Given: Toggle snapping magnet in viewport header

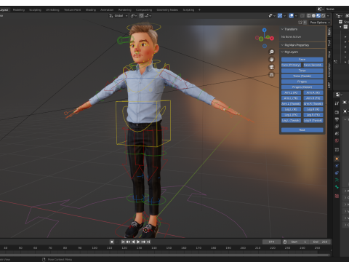Looking at the screenshot, I should pos(141,15).
